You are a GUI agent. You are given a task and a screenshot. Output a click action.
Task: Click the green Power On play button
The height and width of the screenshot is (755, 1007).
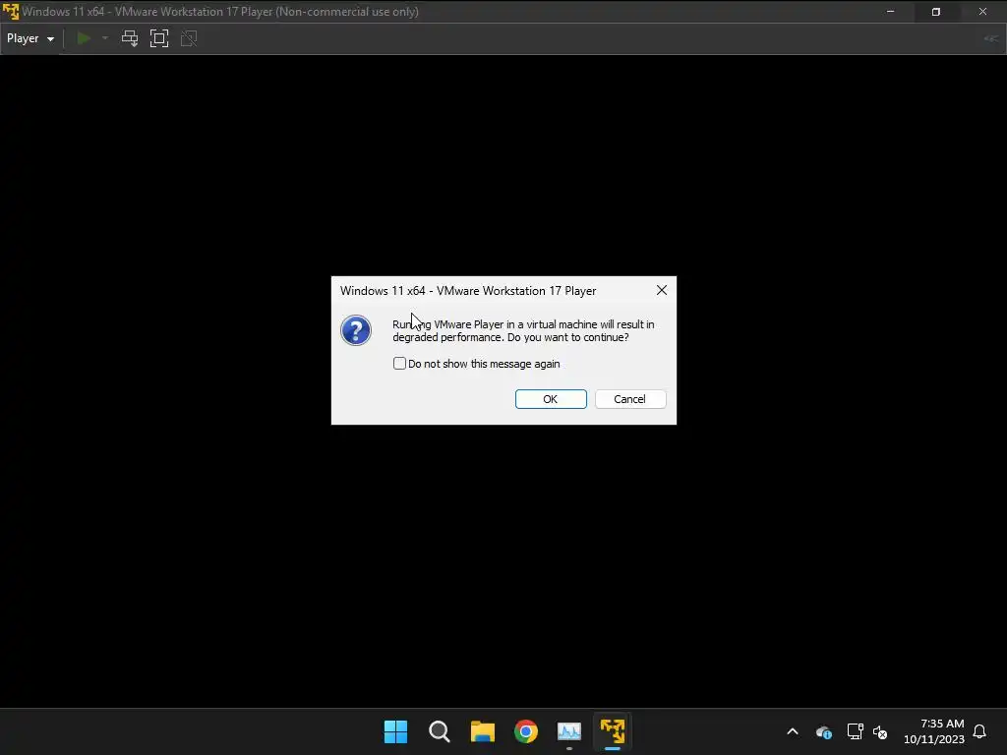pos(84,38)
